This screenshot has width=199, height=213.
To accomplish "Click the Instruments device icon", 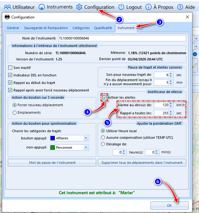I will point(42,7).
